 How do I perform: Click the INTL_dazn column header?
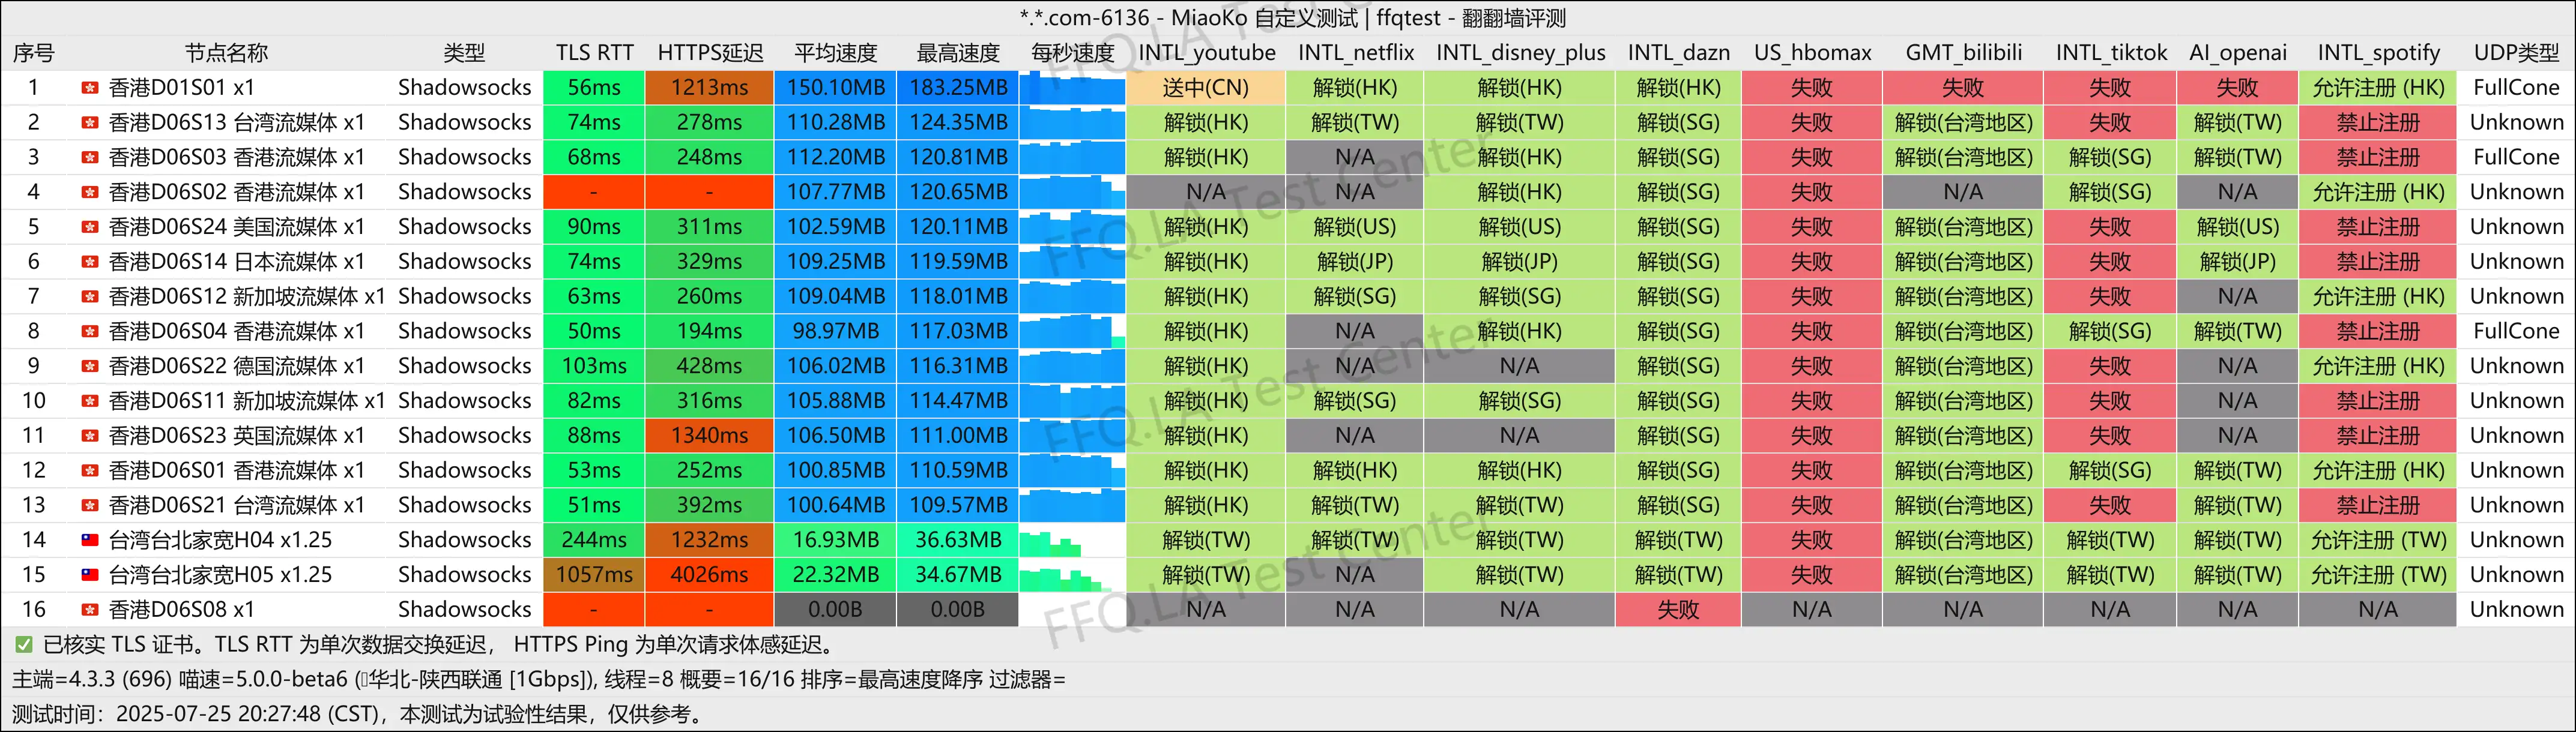pyautogui.click(x=1678, y=53)
